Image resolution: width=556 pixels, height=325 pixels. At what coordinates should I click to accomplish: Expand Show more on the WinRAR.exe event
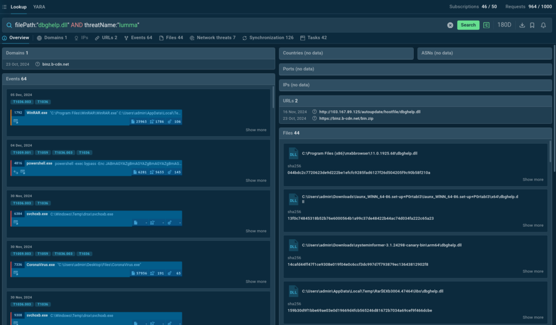[x=256, y=130]
